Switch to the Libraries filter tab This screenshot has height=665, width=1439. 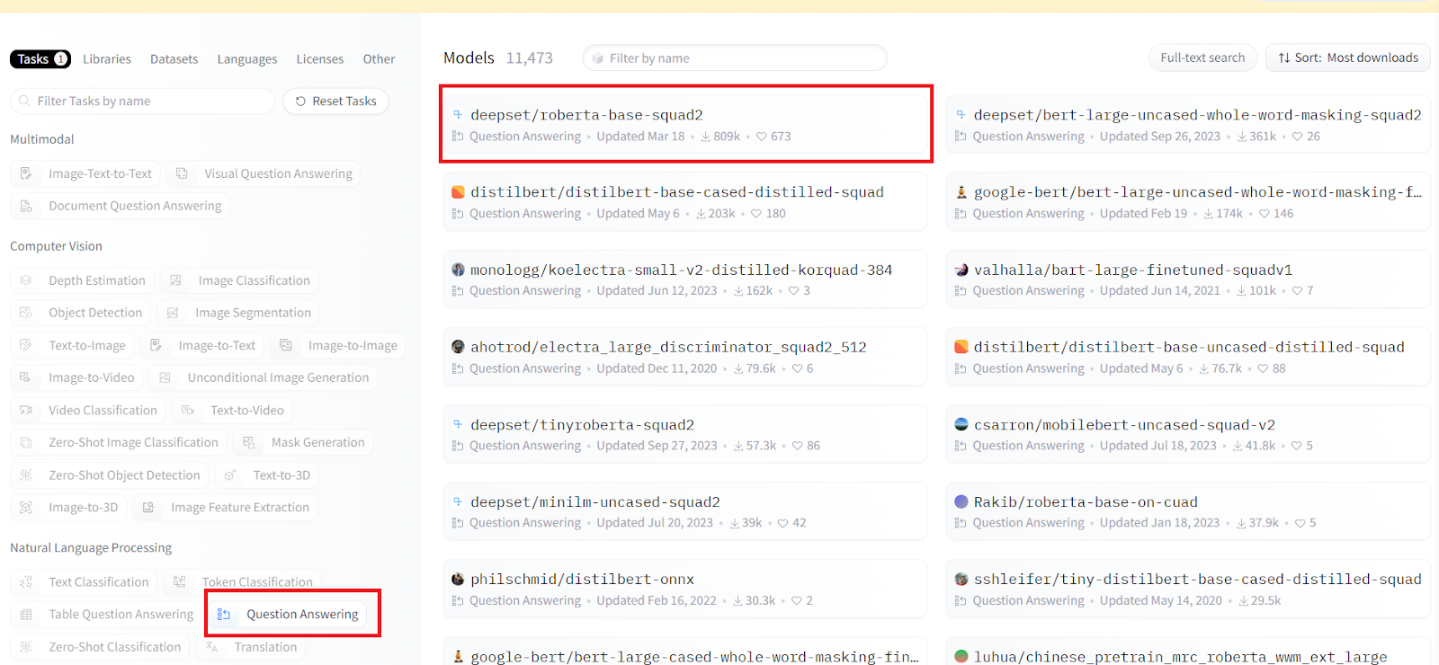107,59
